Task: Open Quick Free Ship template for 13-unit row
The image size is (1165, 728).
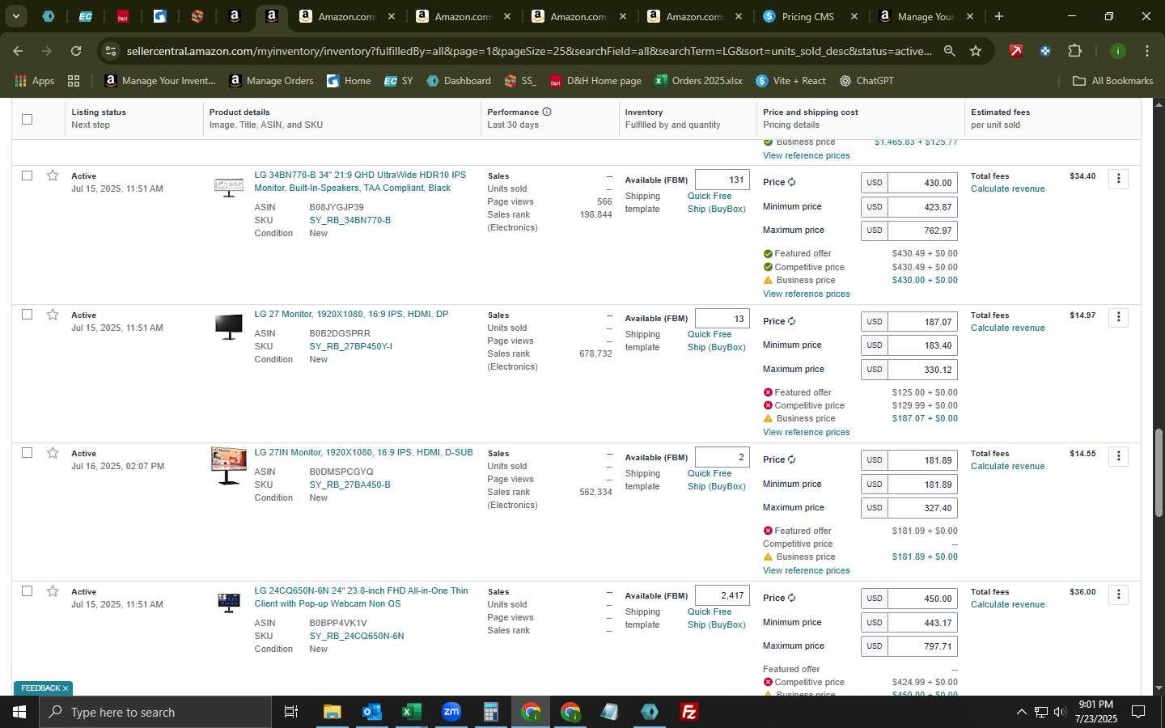Action: pyautogui.click(x=717, y=341)
